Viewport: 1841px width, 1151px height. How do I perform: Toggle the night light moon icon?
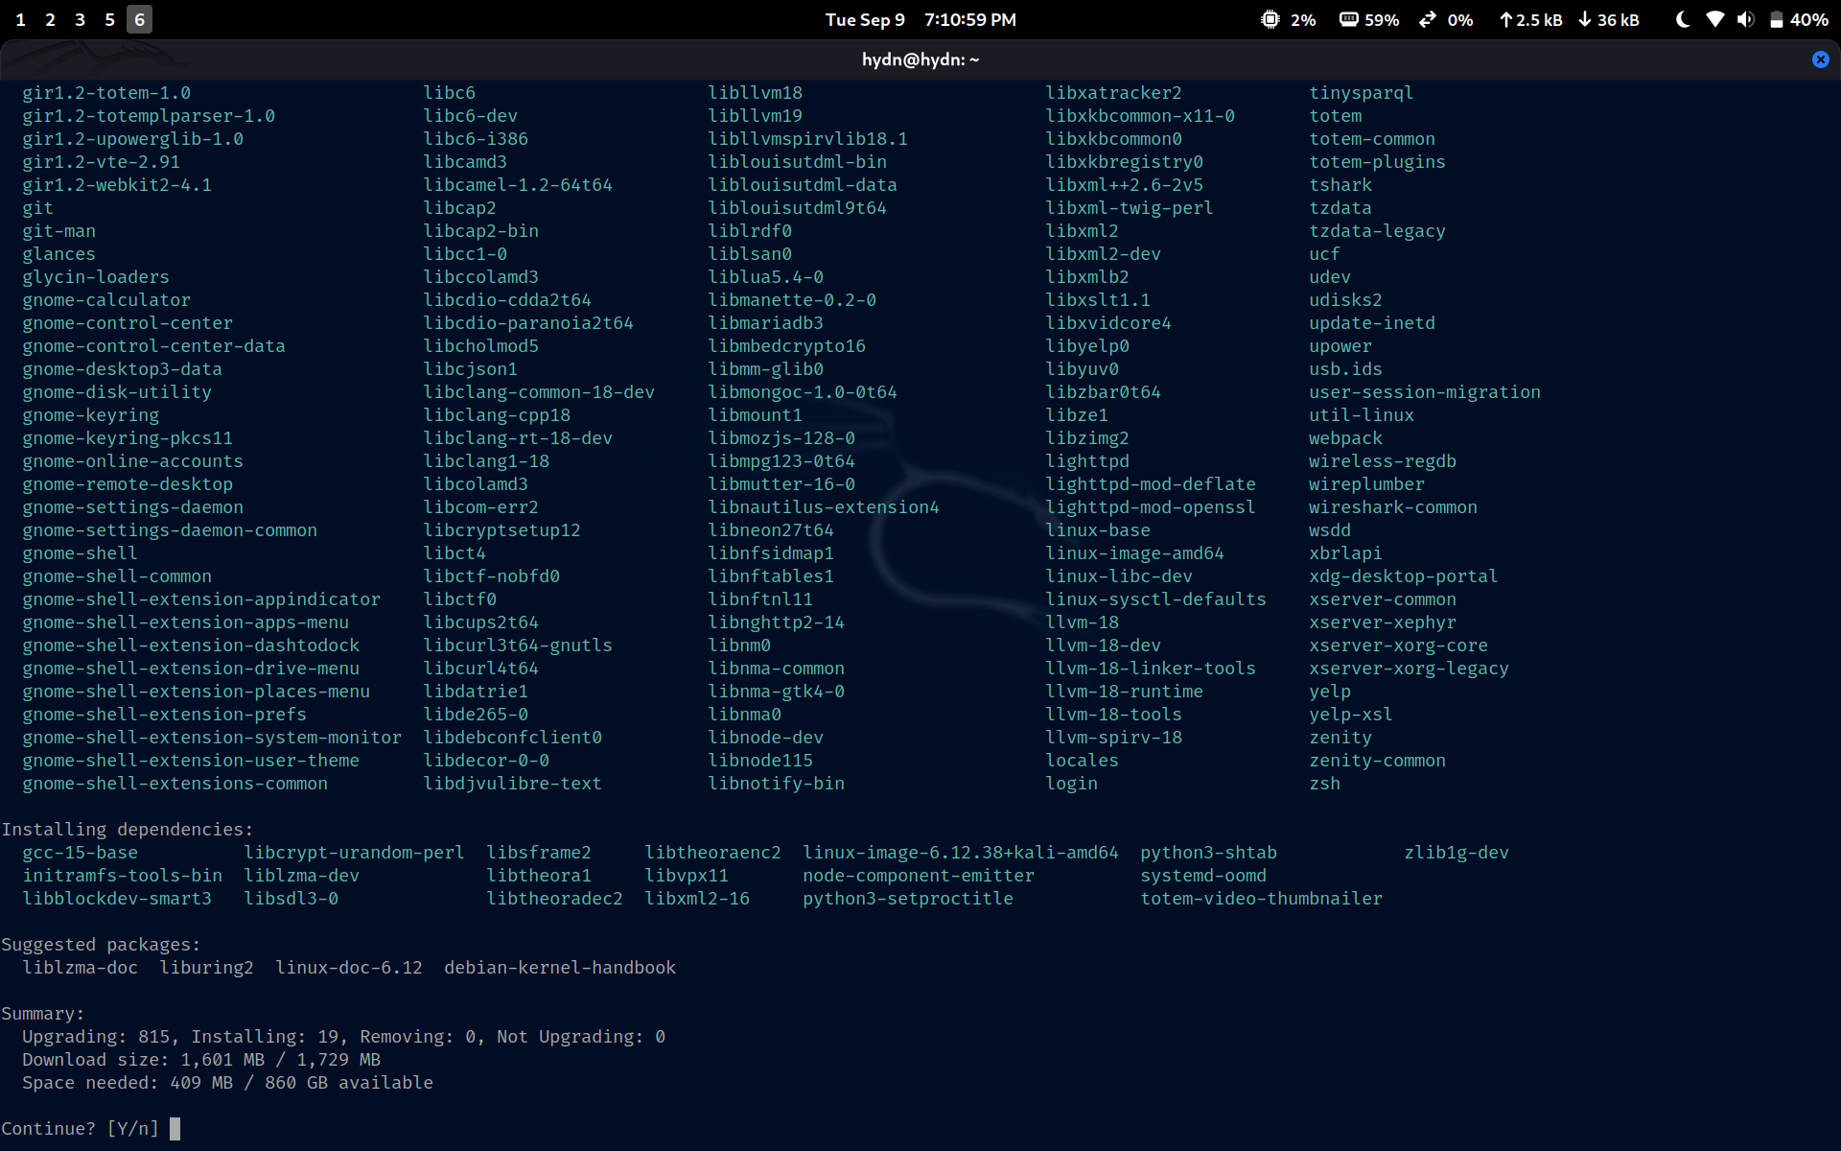click(1682, 19)
